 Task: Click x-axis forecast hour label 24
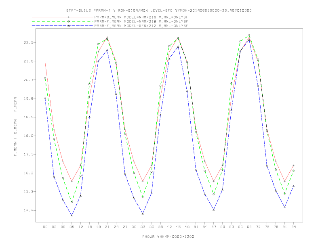coord(116,227)
